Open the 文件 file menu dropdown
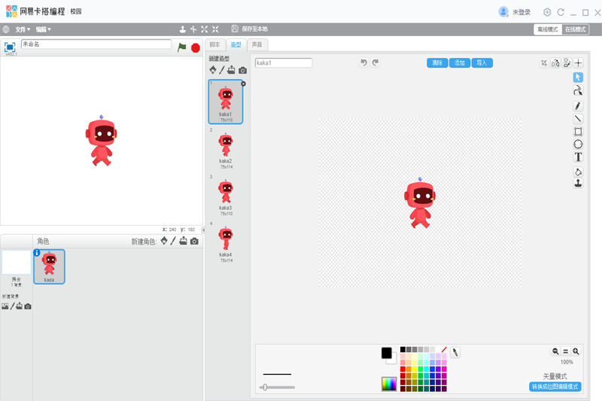Viewport: 602px width, 401px height. tap(23, 29)
